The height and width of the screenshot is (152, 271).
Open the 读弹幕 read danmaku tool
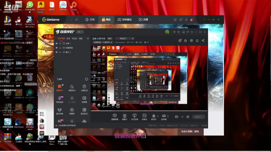84,99
